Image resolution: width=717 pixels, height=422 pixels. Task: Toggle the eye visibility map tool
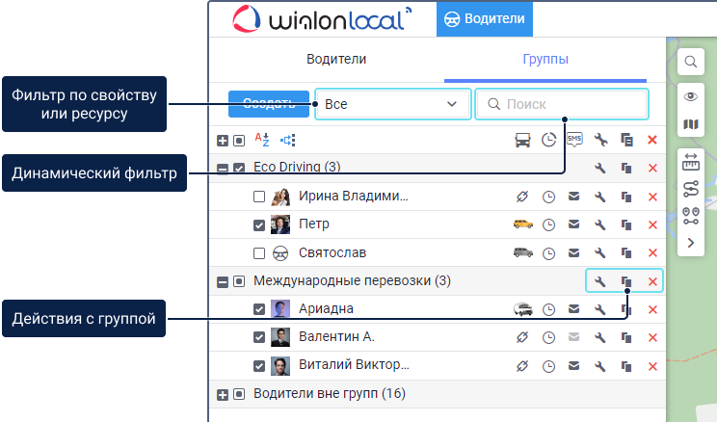(690, 96)
